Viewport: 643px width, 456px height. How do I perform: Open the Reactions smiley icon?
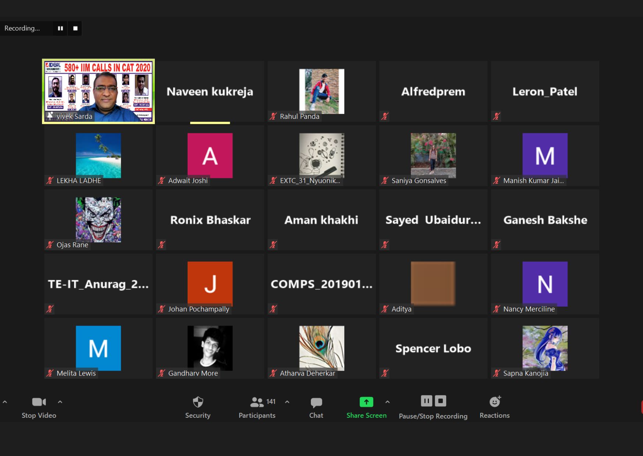(495, 402)
